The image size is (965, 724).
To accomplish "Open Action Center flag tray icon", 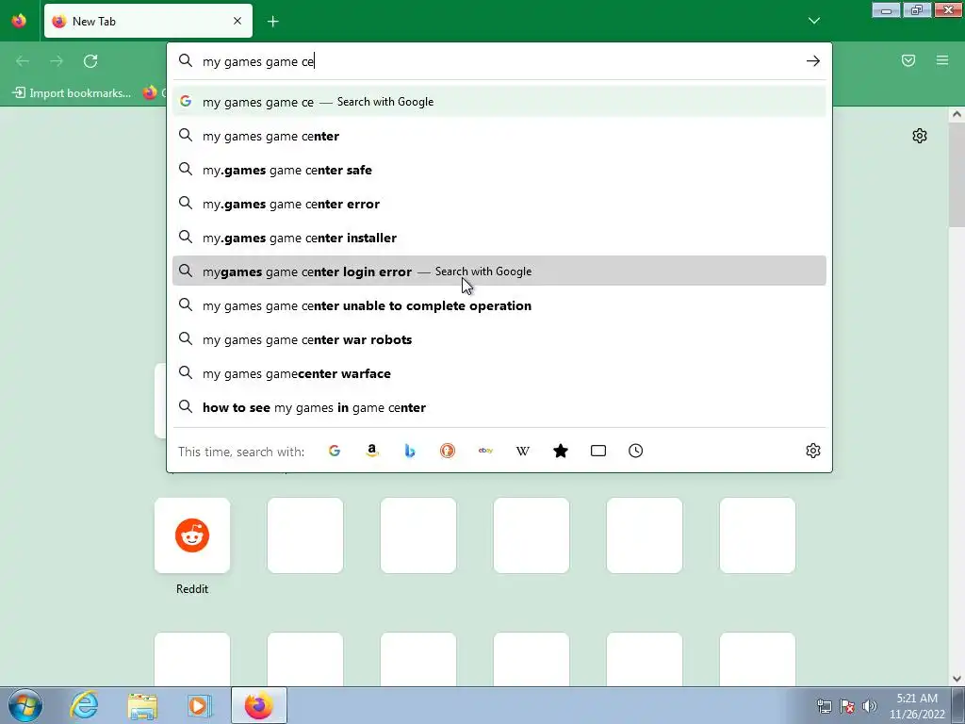I will 847,705.
